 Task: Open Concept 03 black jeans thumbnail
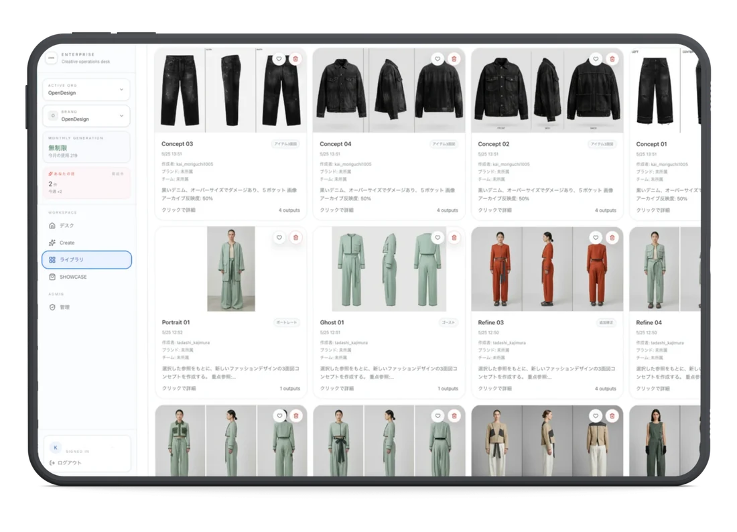[230, 90]
